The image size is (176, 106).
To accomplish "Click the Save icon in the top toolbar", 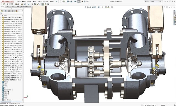I will (x=68, y=1).
